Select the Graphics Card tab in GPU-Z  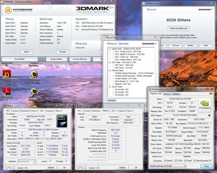click(x=156, y=94)
